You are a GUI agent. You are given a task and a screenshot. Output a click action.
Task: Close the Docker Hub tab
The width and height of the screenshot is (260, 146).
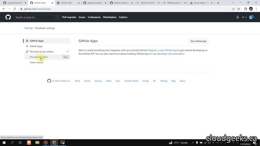79,3
